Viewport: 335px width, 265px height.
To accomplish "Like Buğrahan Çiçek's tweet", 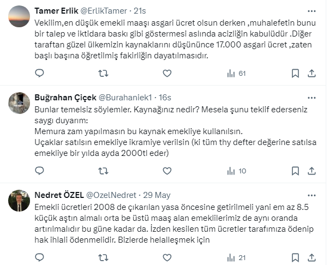I will [x=166, y=171].
